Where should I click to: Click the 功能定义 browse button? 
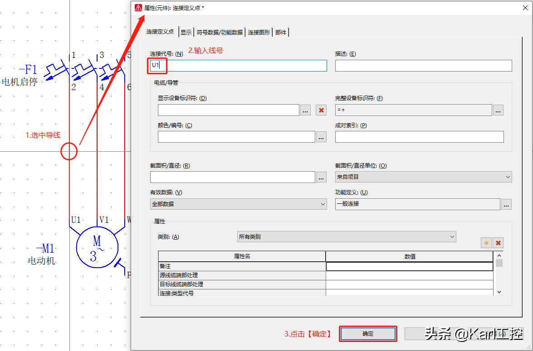[x=506, y=204]
